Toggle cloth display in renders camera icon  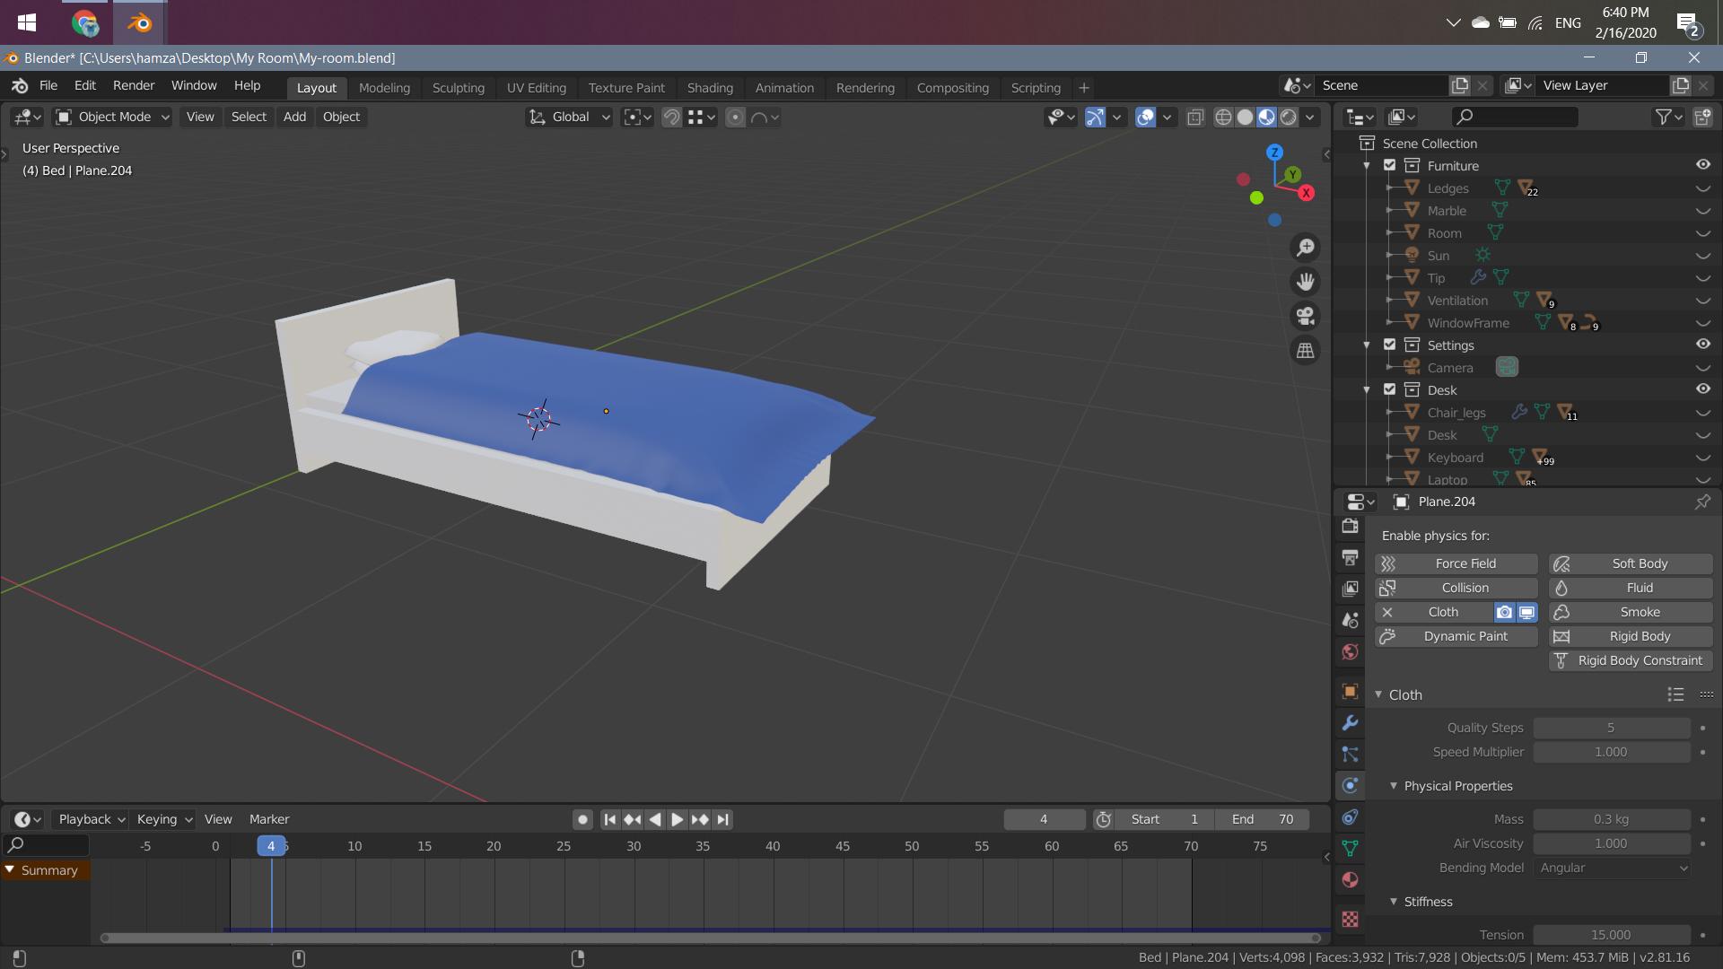1504,612
